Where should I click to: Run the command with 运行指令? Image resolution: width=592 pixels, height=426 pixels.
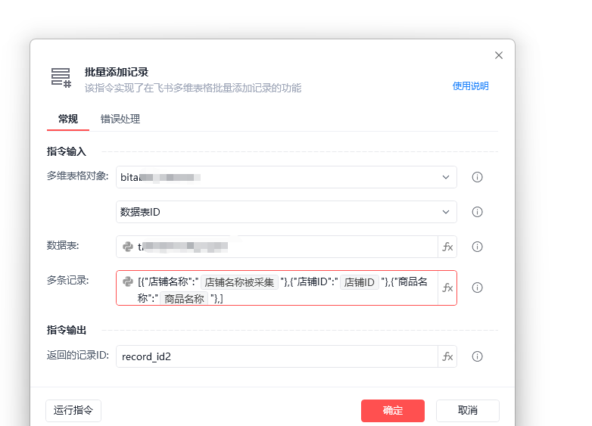pos(73,411)
